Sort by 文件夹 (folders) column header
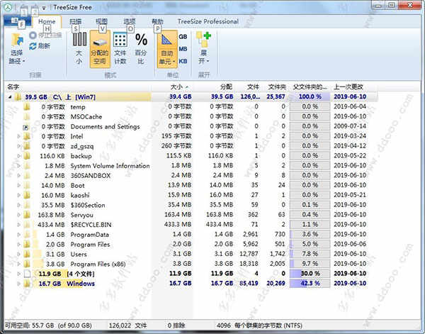 (x=277, y=87)
